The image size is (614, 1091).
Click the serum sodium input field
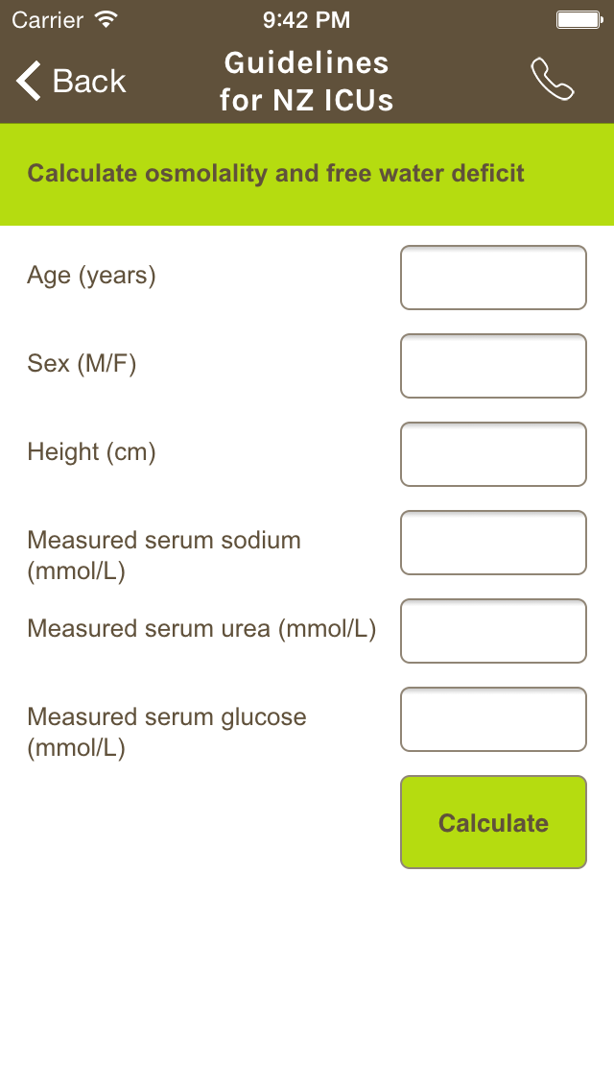pyautogui.click(x=494, y=543)
